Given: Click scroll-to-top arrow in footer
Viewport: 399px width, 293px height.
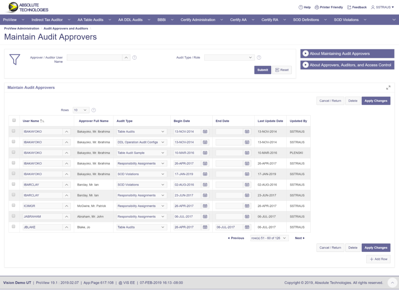Looking at the screenshot, I should pos(392,282).
